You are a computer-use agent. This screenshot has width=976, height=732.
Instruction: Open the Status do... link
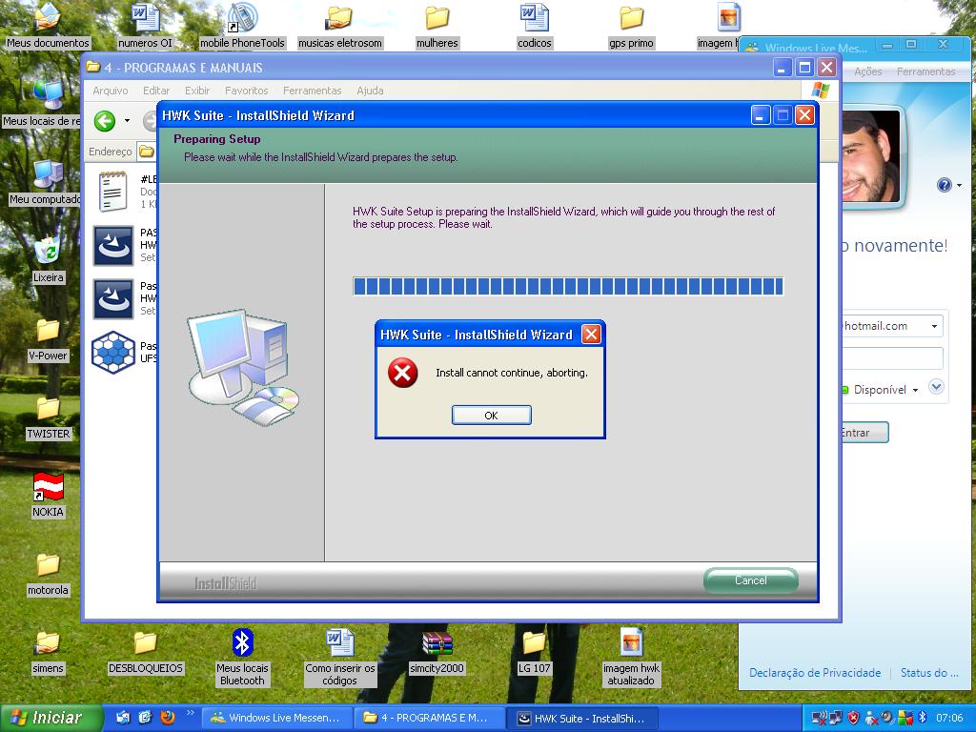pyautogui.click(x=929, y=673)
